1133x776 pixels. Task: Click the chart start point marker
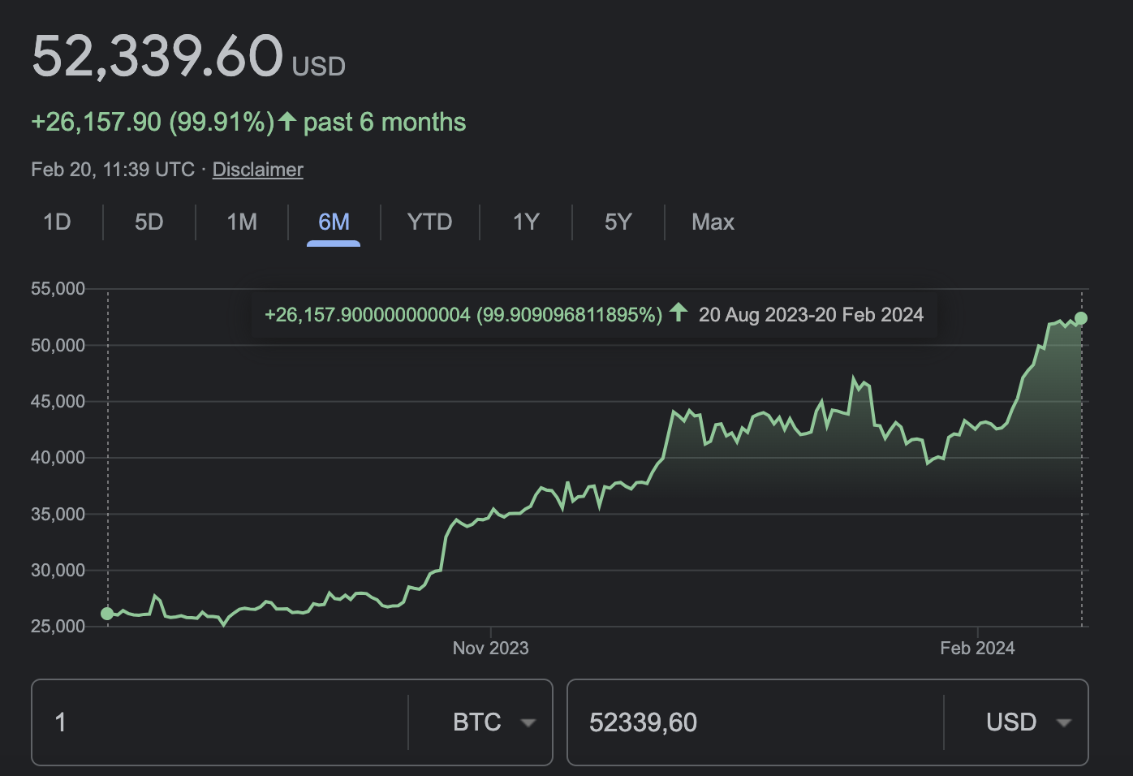[107, 614]
